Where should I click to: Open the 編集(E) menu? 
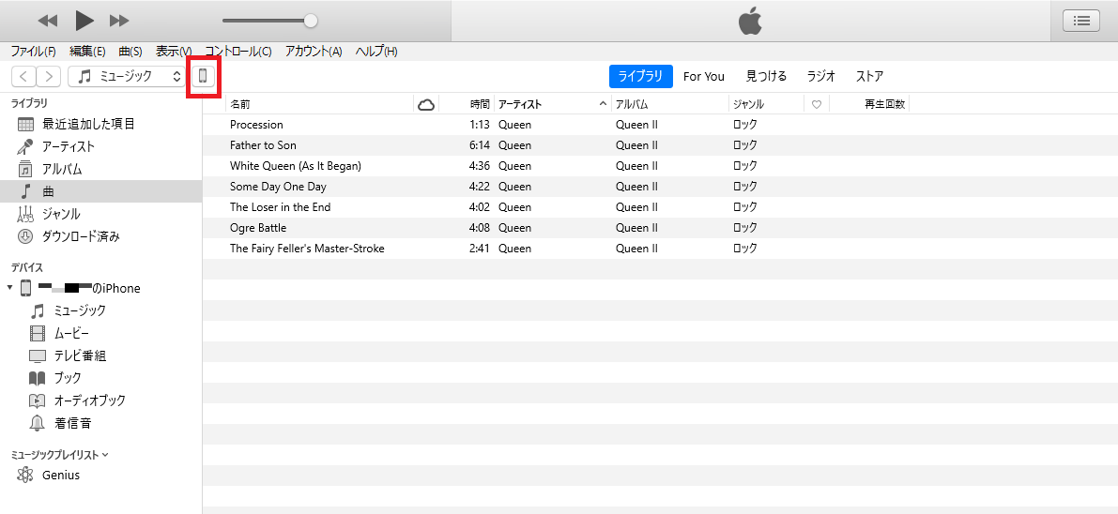pos(87,52)
